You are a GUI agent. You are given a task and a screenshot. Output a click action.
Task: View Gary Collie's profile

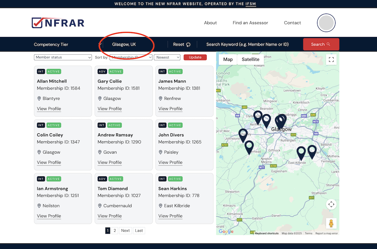point(109,108)
